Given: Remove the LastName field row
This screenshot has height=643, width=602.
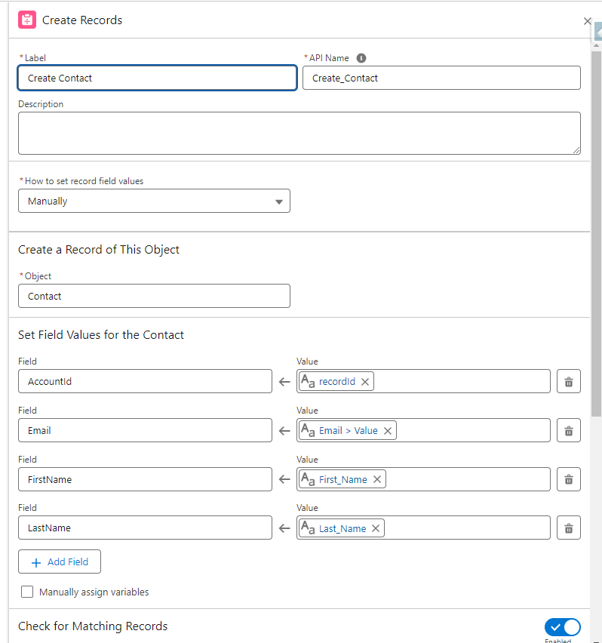Looking at the screenshot, I should click(568, 528).
